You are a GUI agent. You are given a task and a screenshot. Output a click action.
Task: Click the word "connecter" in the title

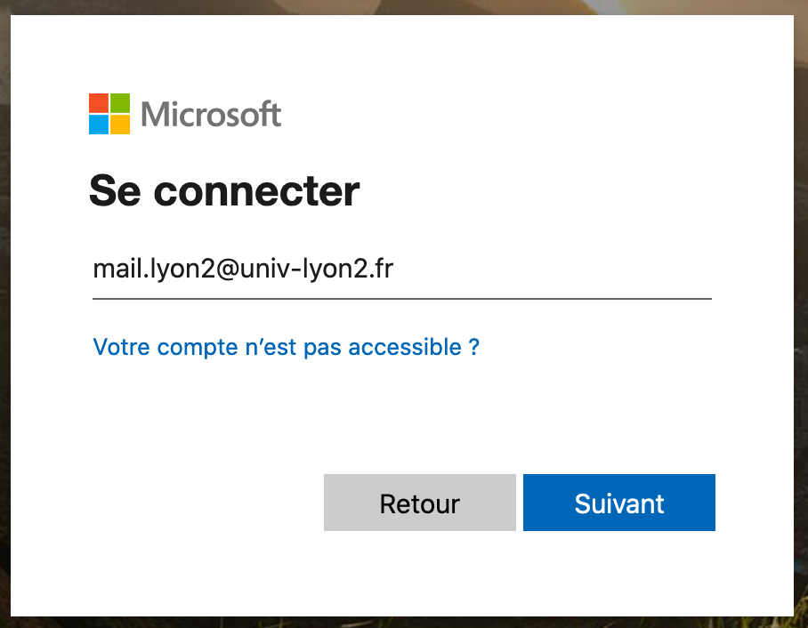[256, 191]
